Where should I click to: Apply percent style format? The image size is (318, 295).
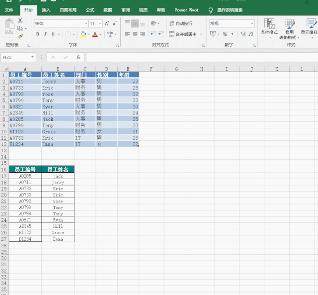pos(225,34)
